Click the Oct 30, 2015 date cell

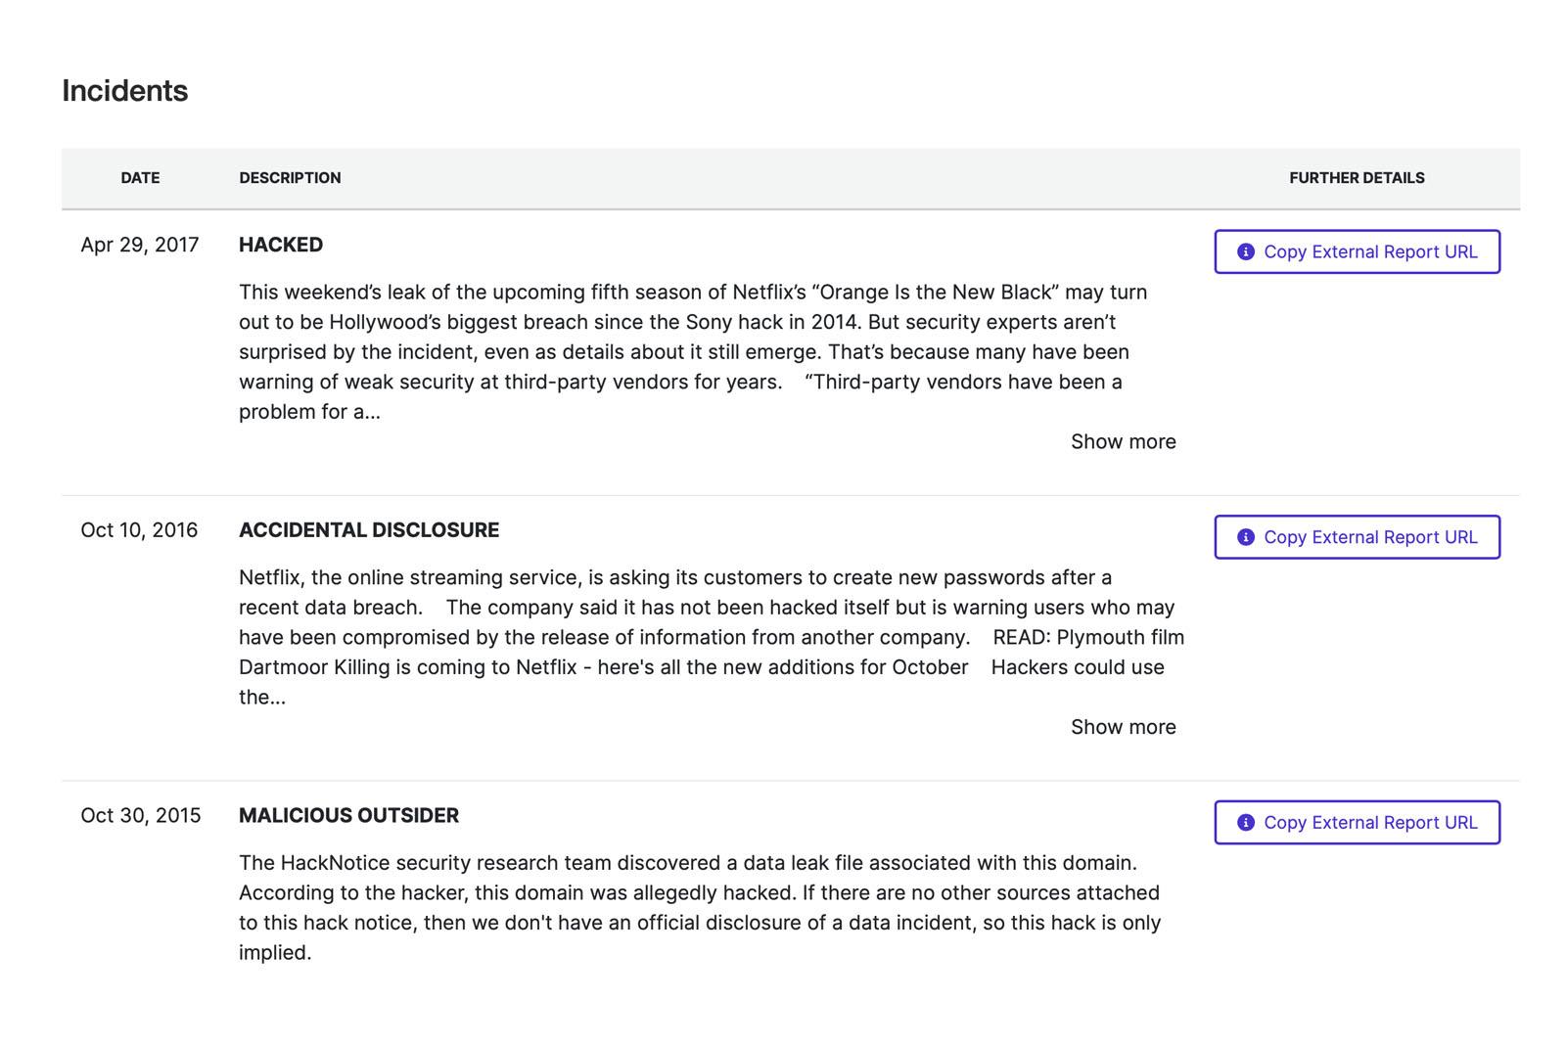pyautogui.click(x=141, y=816)
